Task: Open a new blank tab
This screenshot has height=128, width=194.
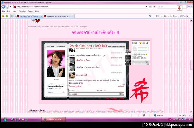Action: 72,16
